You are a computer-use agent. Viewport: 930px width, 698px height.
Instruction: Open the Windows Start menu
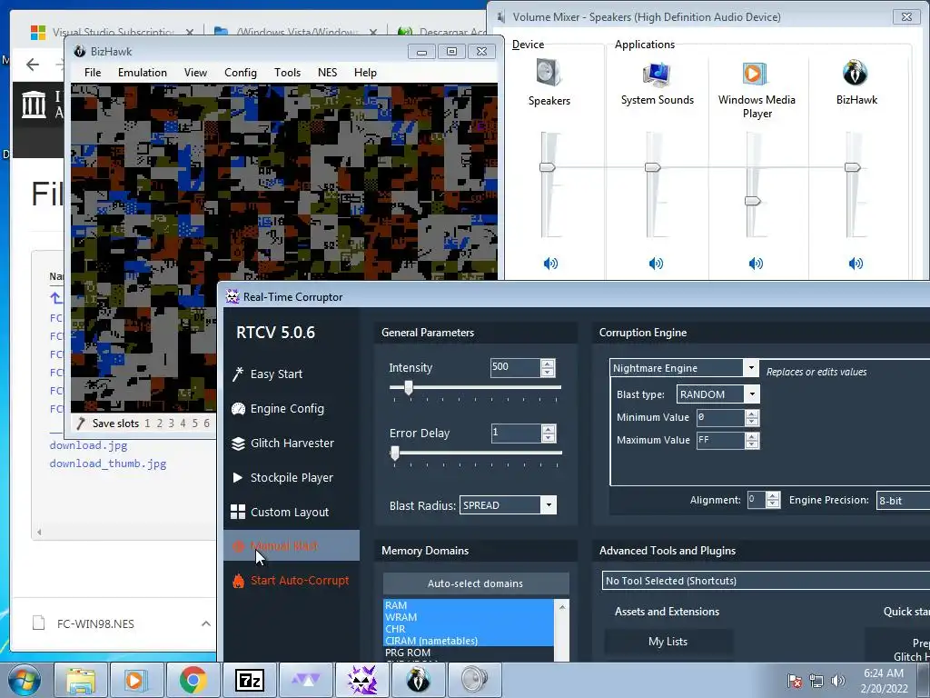coord(25,680)
